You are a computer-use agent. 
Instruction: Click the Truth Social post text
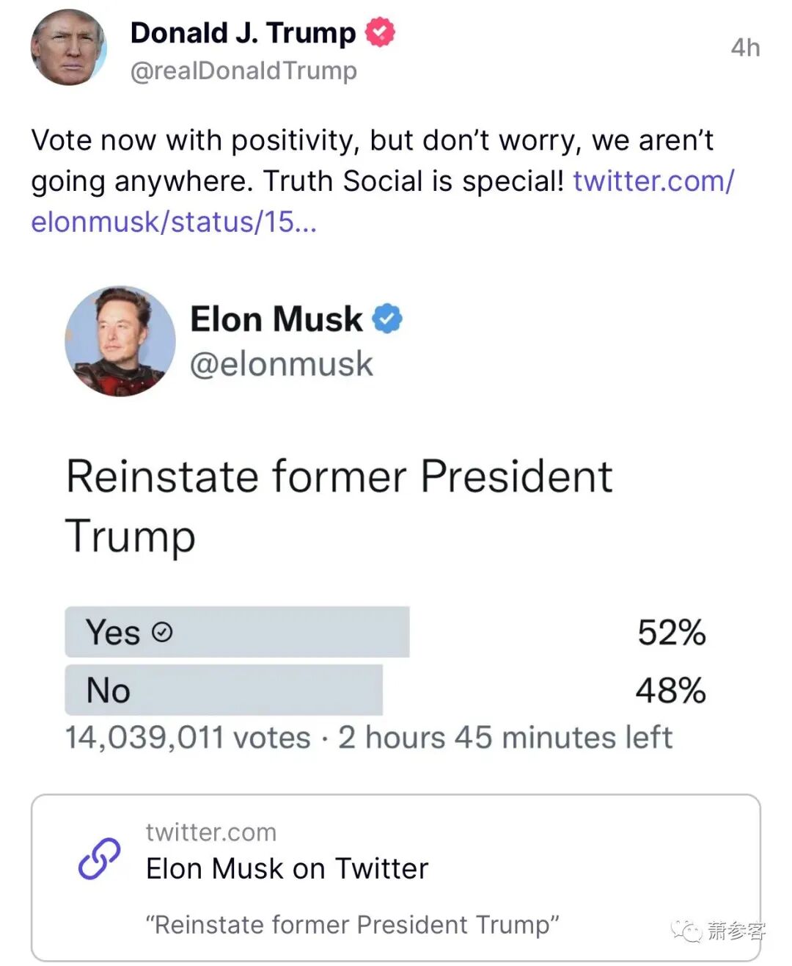293,160
